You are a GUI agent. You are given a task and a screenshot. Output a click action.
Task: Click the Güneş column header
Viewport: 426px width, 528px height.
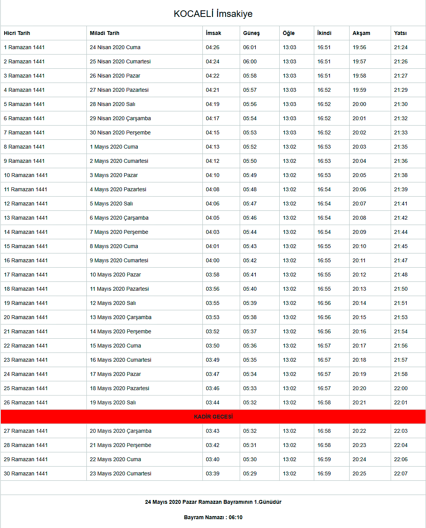[x=251, y=33]
